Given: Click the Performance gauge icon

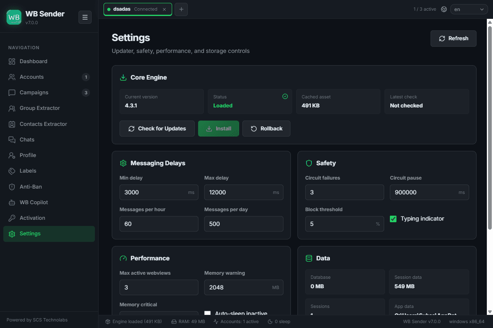Looking at the screenshot, I should (123, 258).
